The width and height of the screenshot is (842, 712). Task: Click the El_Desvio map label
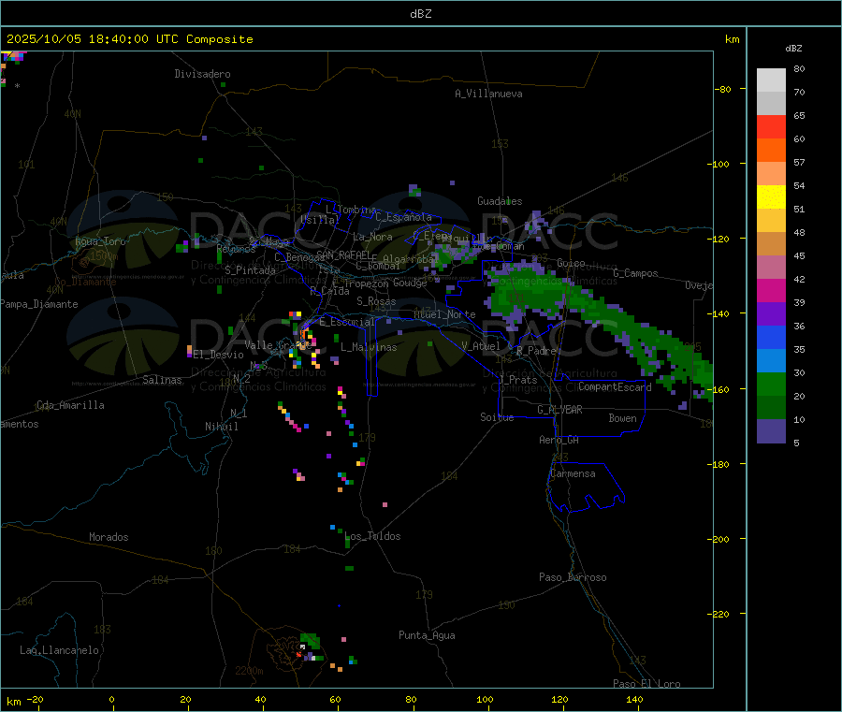[219, 355]
